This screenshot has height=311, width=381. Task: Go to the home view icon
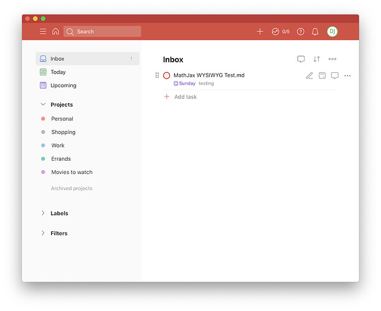coord(55,31)
